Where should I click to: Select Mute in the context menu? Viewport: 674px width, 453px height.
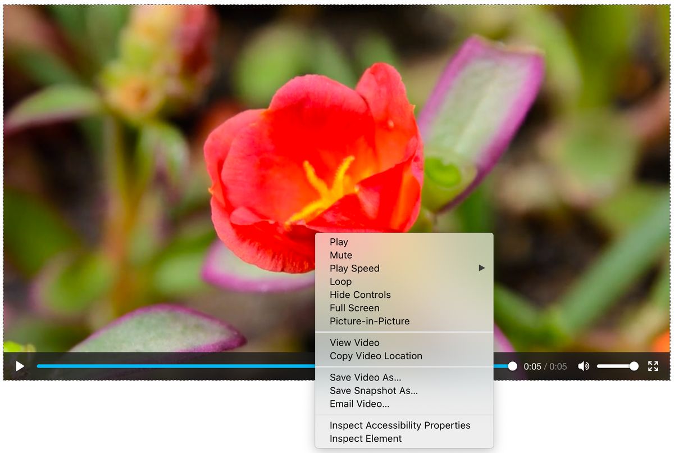(341, 255)
